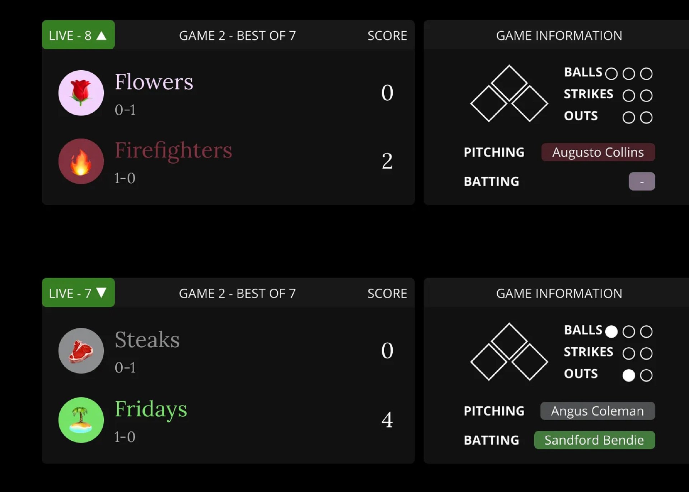This screenshot has height=492, width=689.
Task: Click the empty batting dash badge
Action: coord(642,182)
